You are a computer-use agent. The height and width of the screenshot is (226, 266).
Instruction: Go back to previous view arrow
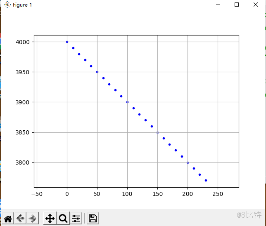click(x=21, y=219)
